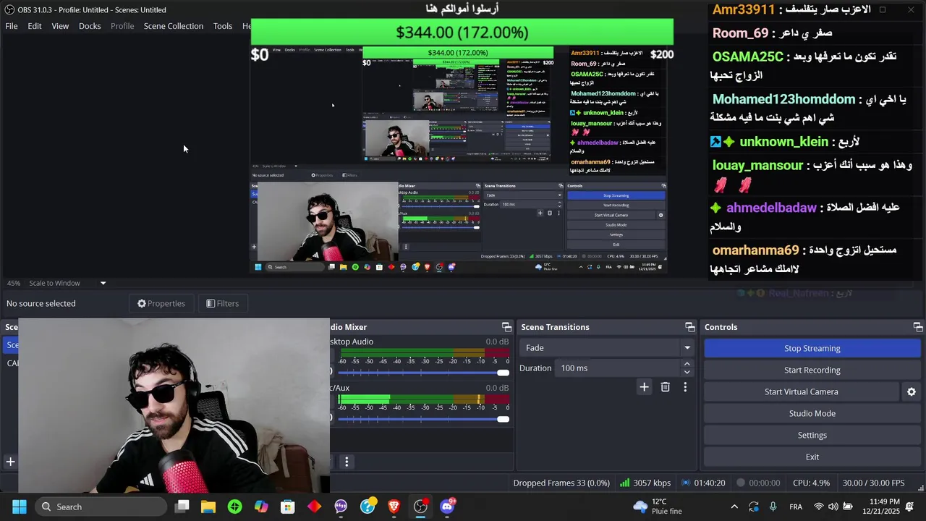The image size is (926, 521).
Task: Open source Properties button
Action: click(x=161, y=303)
